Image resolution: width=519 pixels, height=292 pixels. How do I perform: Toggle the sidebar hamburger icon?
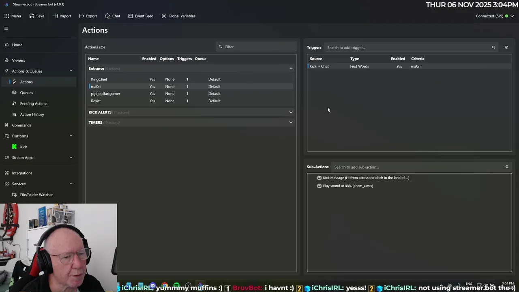(x=6, y=28)
